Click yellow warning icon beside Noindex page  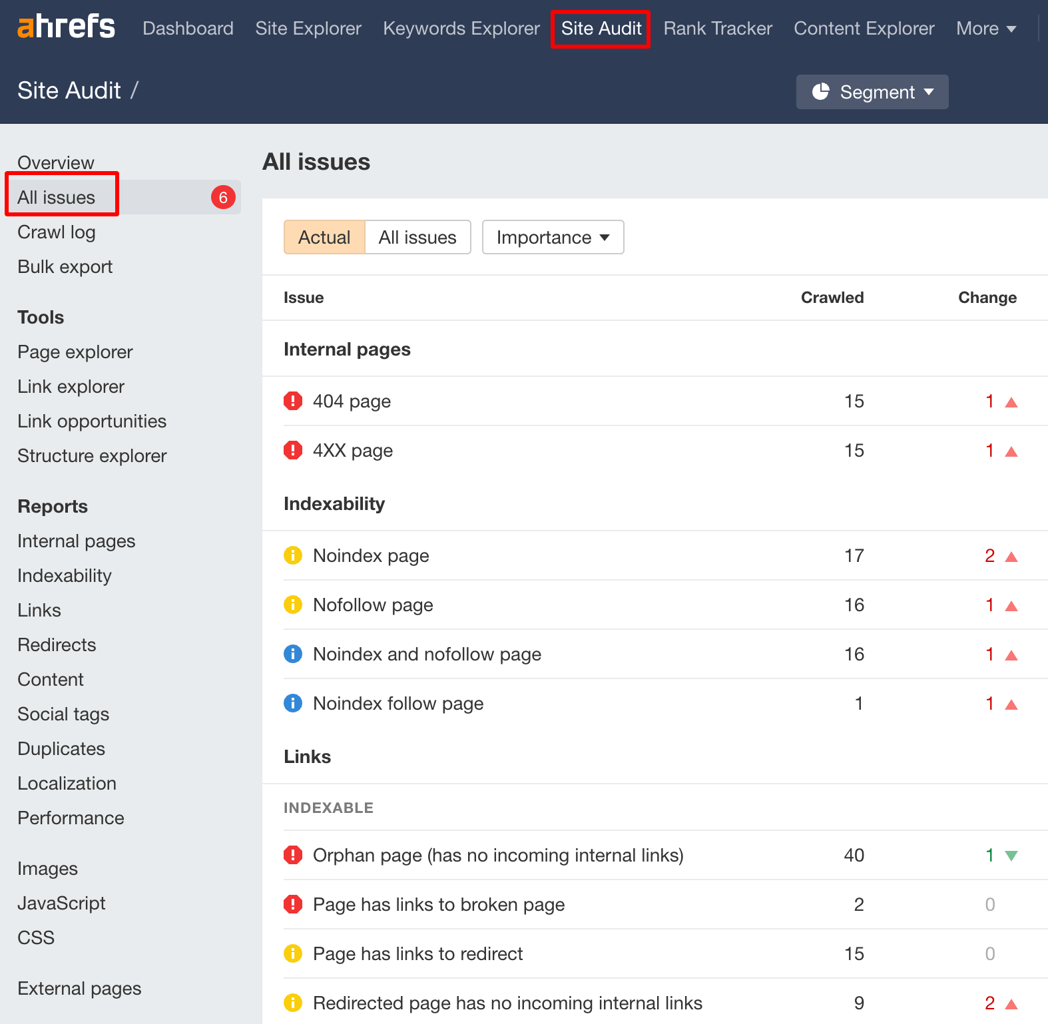293,555
